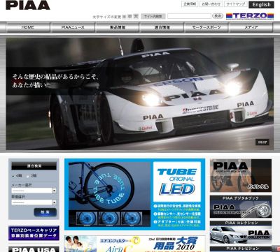Click the SKIP button on the car banner
This screenshot has height=252, width=280.
(262, 142)
